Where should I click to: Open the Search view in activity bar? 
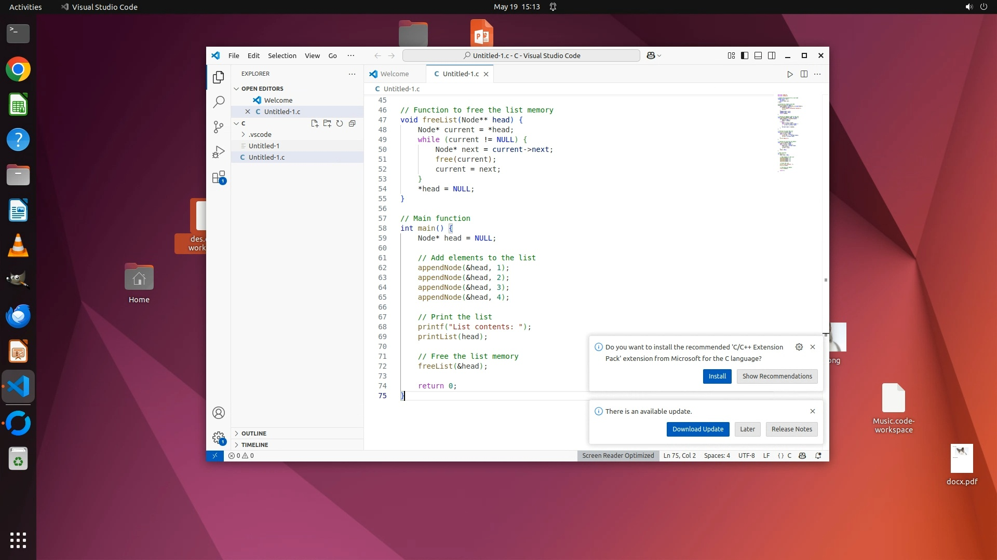[219, 102]
